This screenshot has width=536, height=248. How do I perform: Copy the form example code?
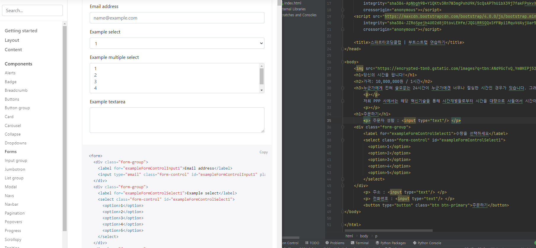(x=264, y=152)
